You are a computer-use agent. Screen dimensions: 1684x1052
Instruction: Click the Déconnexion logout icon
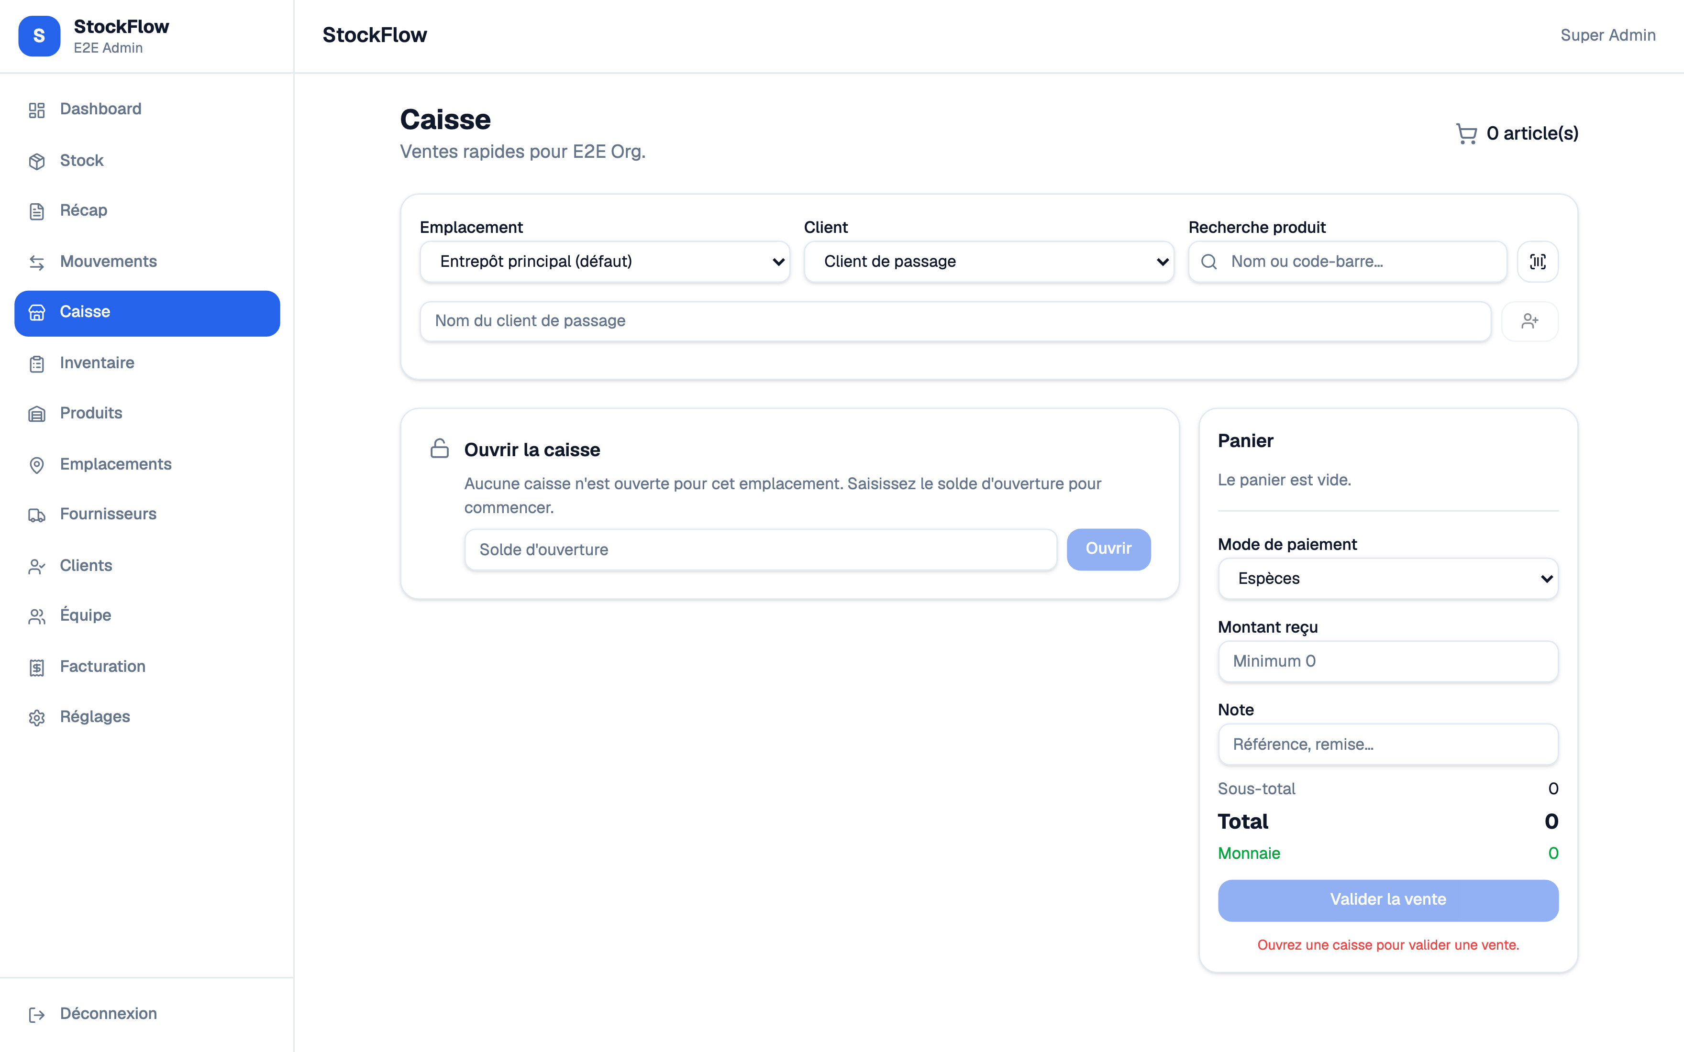click(x=37, y=1014)
